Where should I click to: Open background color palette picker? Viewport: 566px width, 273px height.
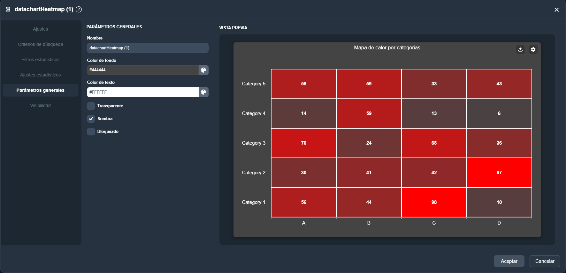point(203,70)
